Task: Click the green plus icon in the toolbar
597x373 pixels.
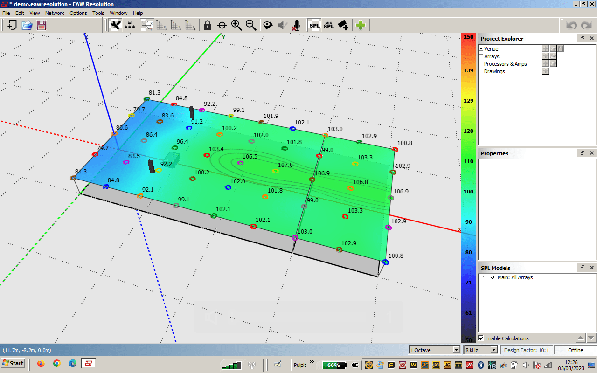Action: (x=360, y=25)
